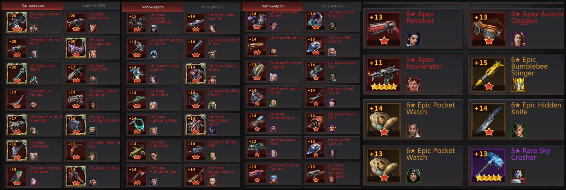Select the 8★ Apex Remote Drone weapon icon
This screenshot has height=190, width=566.
(x=17, y=22)
